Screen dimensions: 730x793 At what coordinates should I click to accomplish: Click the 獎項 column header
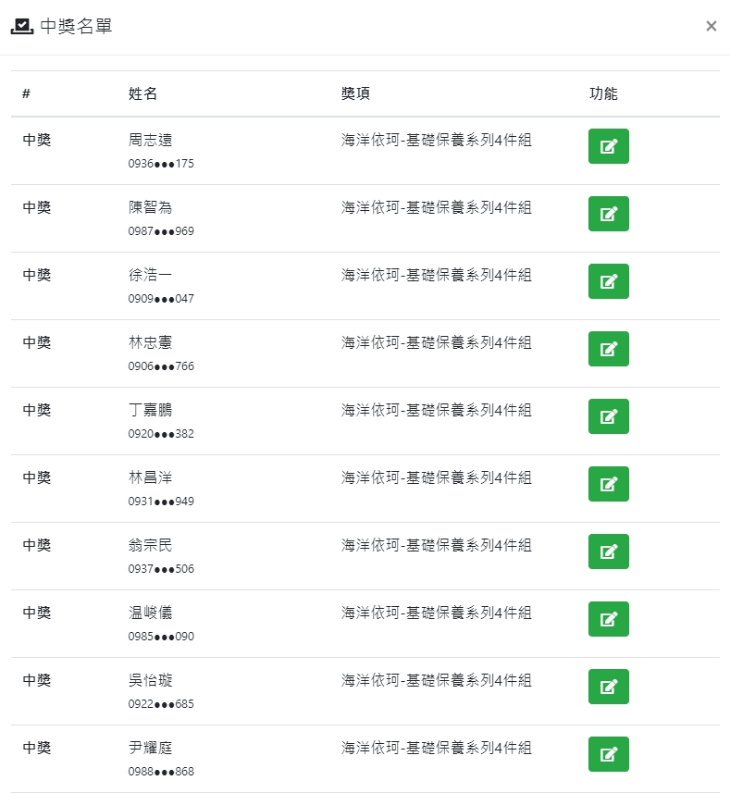(x=355, y=93)
